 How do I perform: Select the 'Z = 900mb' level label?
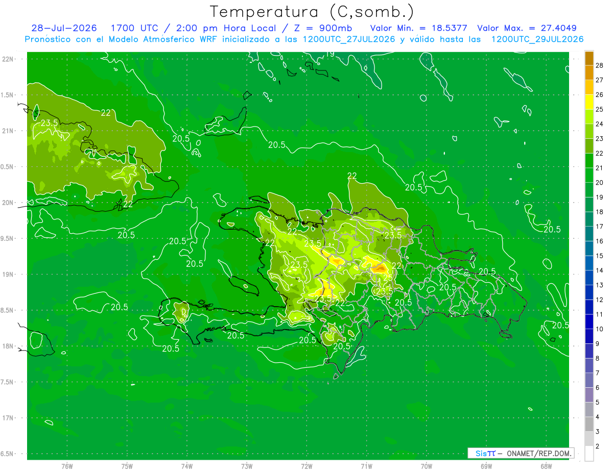click(323, 28)
